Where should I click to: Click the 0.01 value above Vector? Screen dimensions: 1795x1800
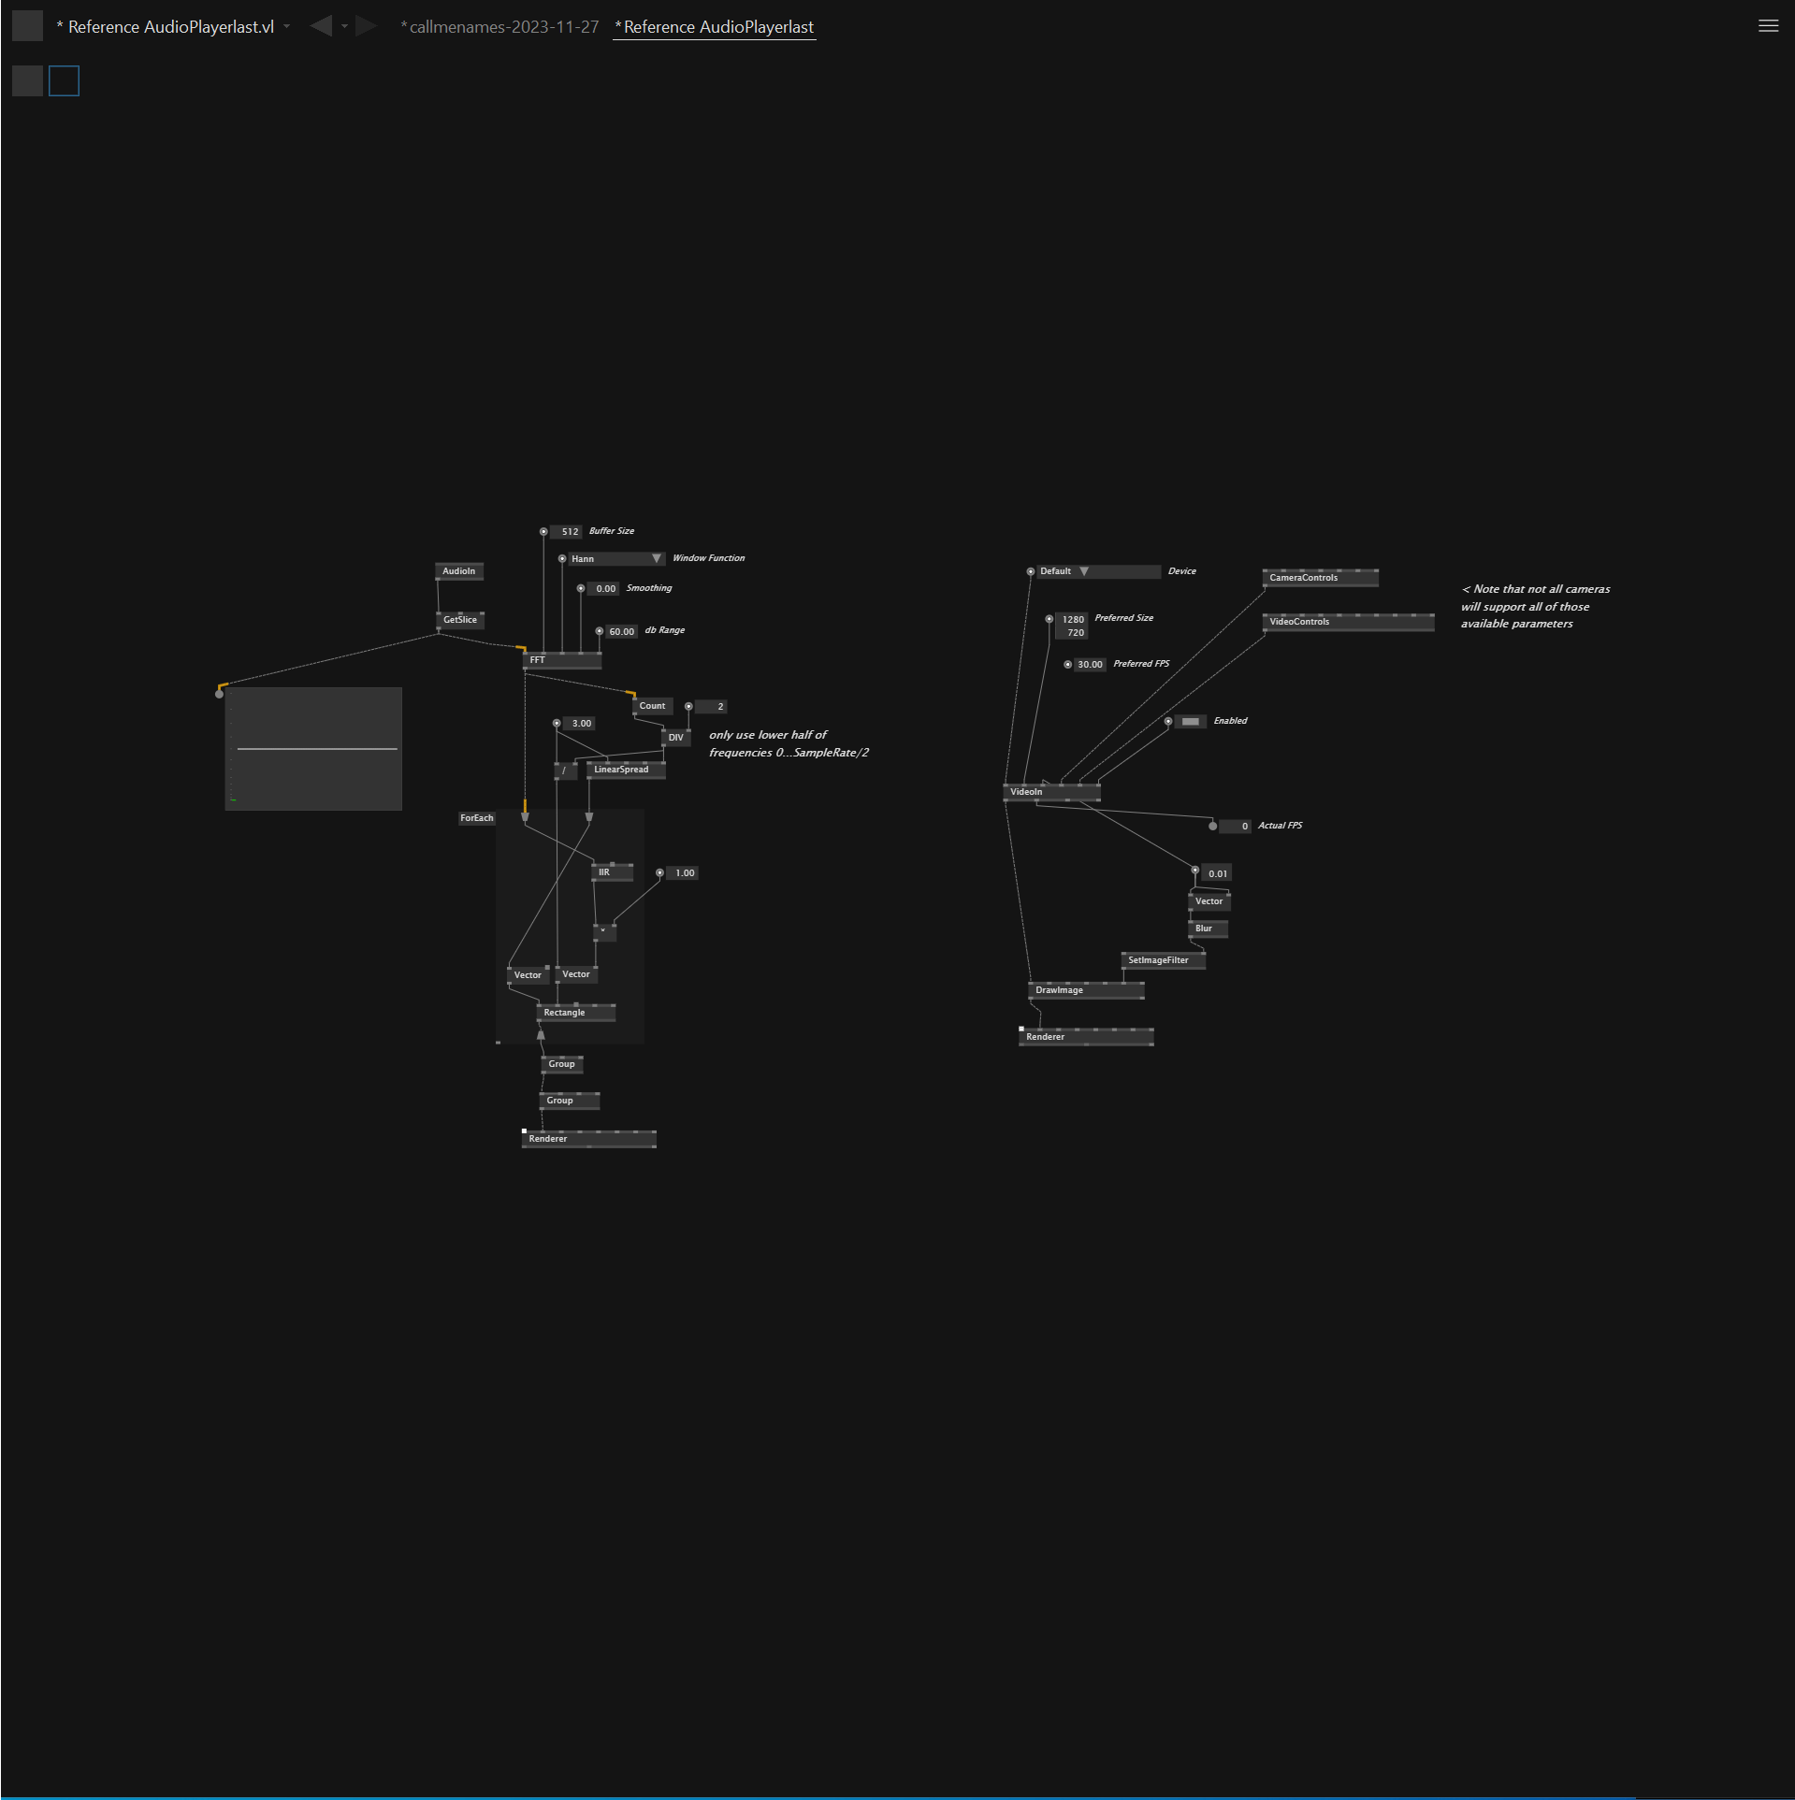[x=1216, y=873]
